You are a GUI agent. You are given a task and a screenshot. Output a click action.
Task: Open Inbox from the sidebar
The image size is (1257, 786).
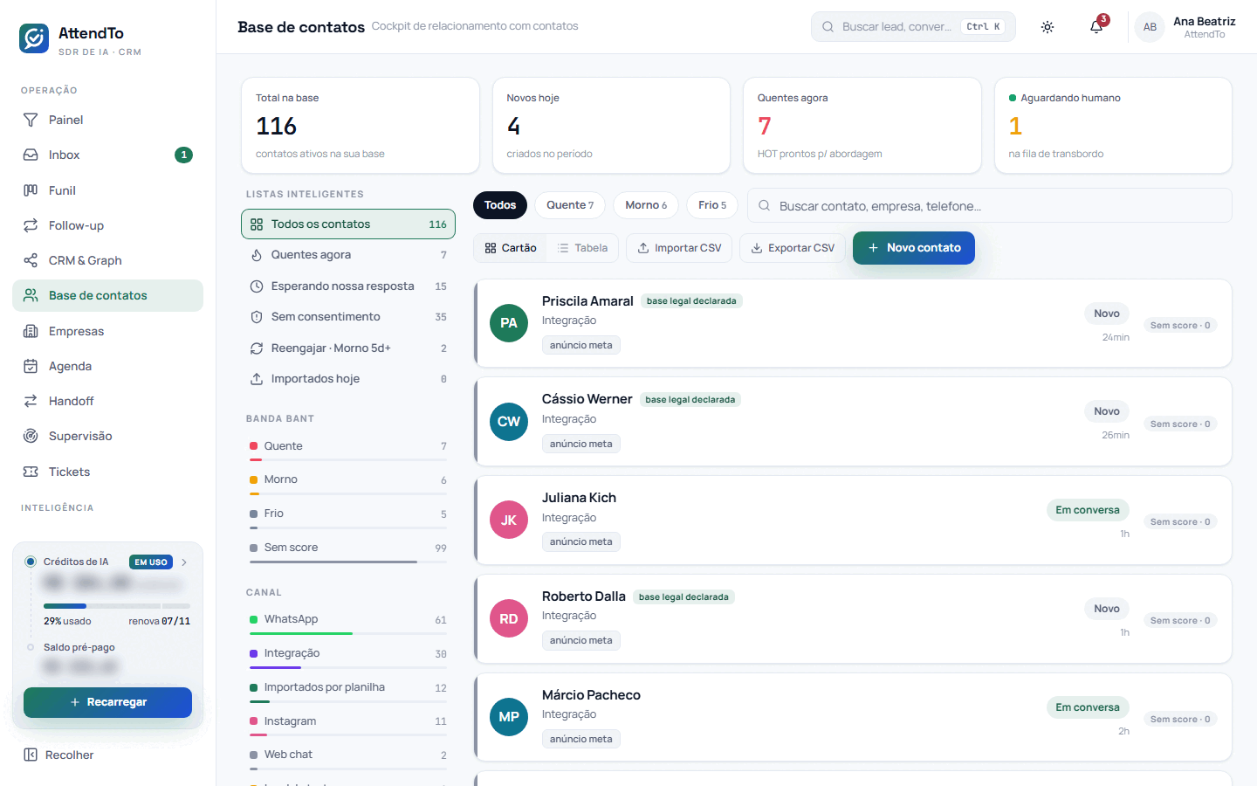pos(107,155)
